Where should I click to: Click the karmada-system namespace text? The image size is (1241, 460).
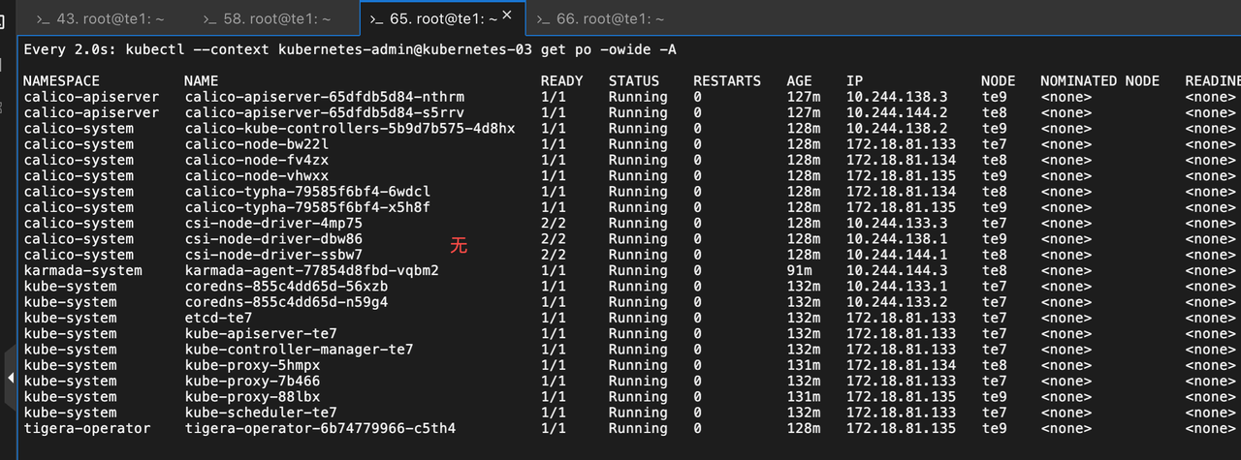(x=82, y=270)
